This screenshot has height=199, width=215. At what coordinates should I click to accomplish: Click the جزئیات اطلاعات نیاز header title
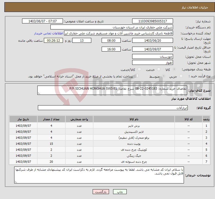point(195,7)
